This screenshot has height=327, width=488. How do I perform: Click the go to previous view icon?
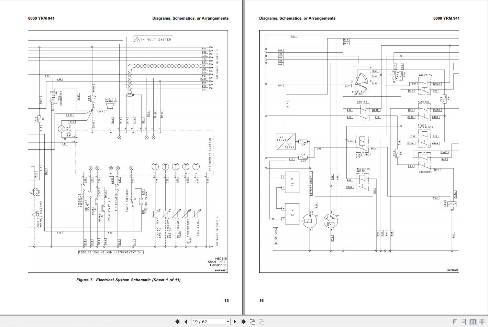[x=253, y=322]
